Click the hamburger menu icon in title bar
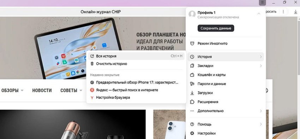The width and height of the screenshot is (300, 139). tap(263, 2)
